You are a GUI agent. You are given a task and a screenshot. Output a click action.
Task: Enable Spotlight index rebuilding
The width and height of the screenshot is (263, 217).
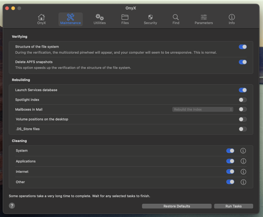243,100
